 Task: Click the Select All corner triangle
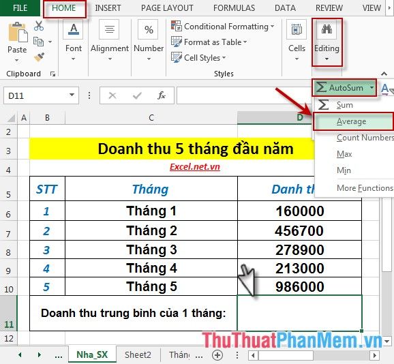click(11, 118)
